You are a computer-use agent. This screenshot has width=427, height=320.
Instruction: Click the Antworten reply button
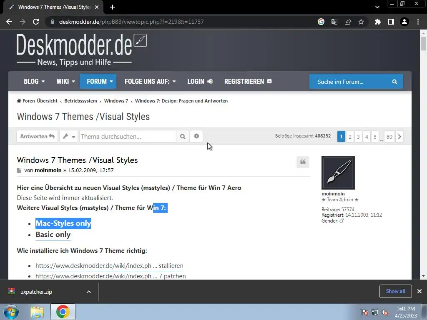[37, 136]
